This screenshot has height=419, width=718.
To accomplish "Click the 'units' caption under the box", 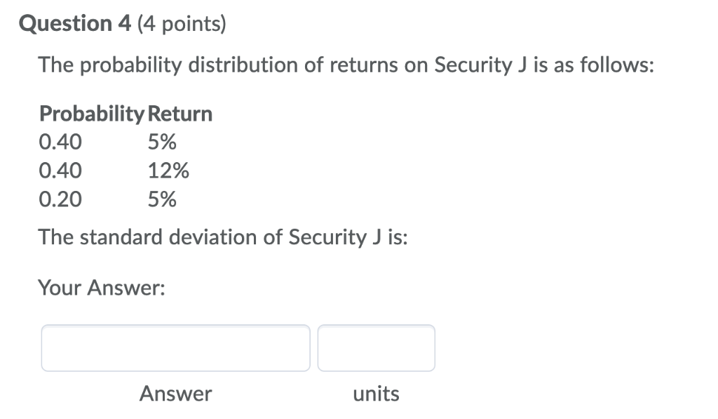I will 376,394.
